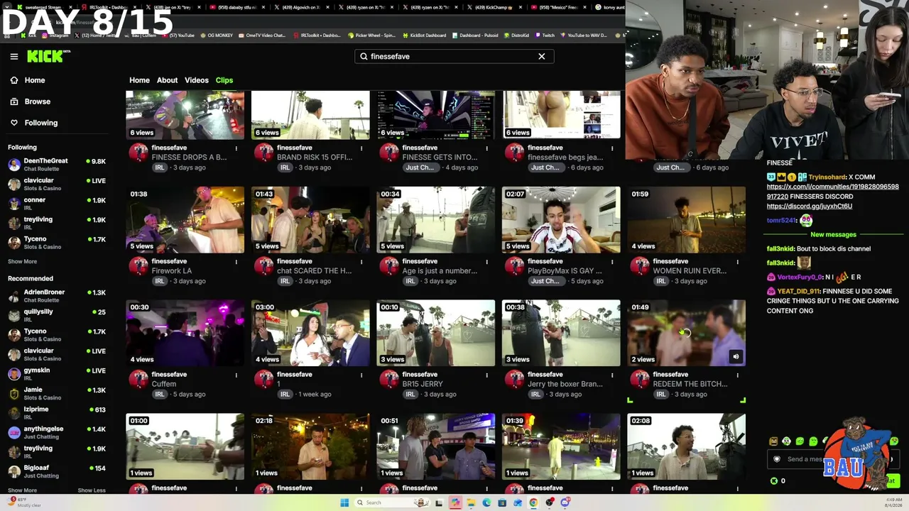Open AdrienBroner recommended channel
The image size is (909, 511).
pyautogui.click(x=57, y=296)
